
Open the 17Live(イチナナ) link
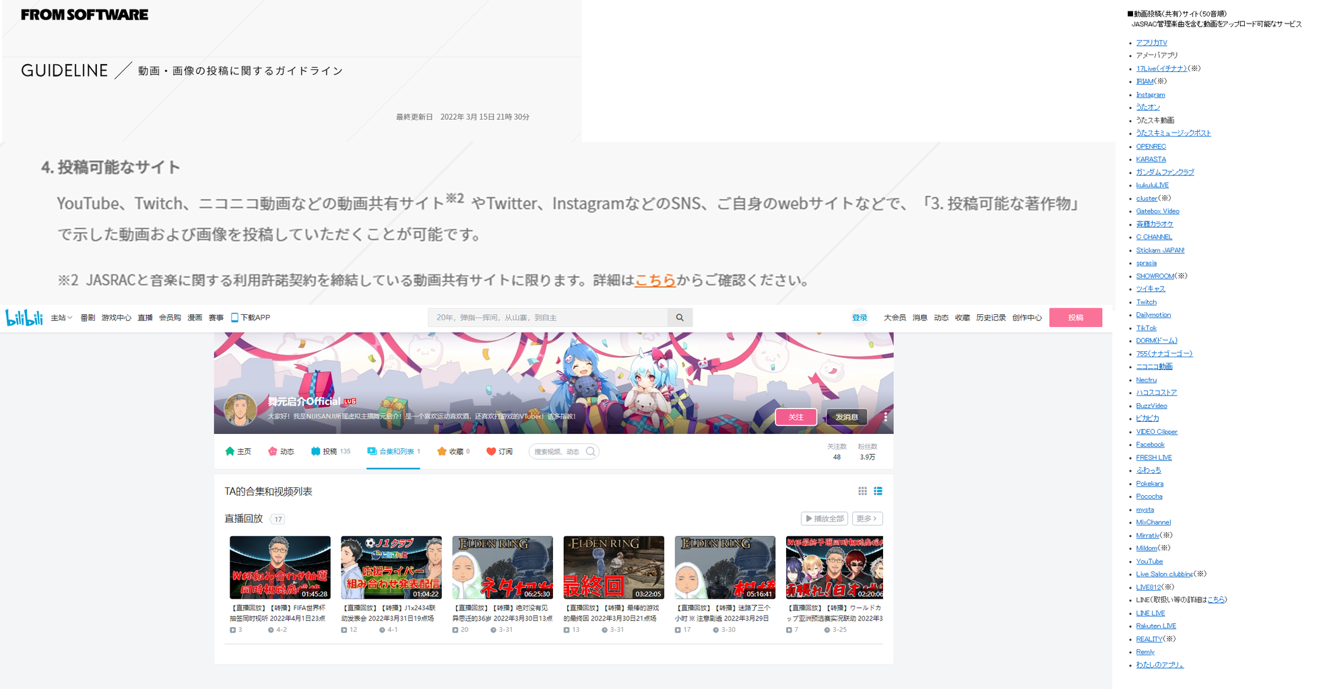pyautogui.click(x=1161, y=69)
